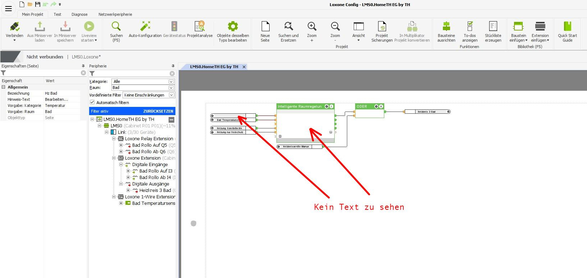587x278 pixels.
Task: Undo the last action
Action: coord(45,4)
